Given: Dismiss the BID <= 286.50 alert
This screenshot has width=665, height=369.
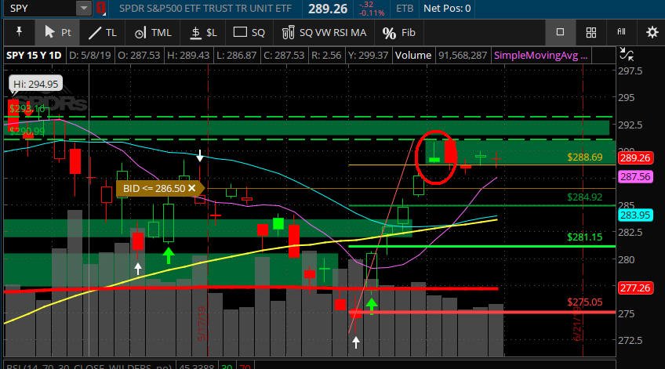Looking at the screenshot, I should pos(191,188).
